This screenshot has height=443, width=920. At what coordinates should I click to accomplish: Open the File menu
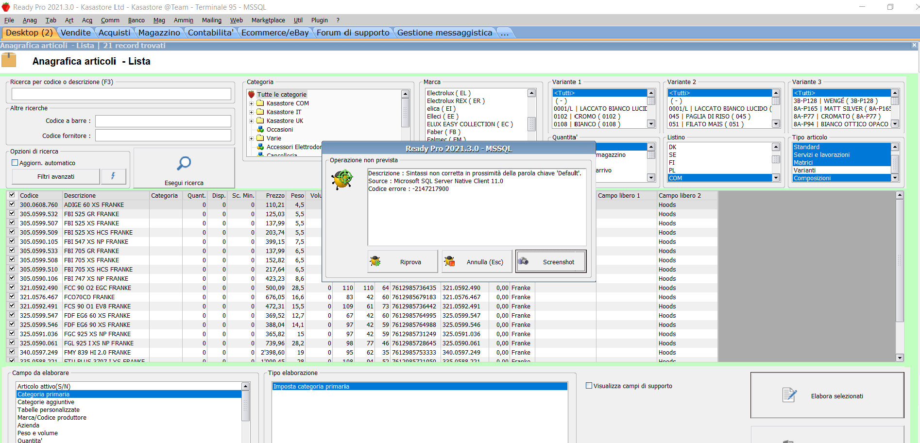9,20
